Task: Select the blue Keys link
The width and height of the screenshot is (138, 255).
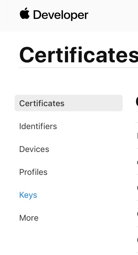Action: 28,195
